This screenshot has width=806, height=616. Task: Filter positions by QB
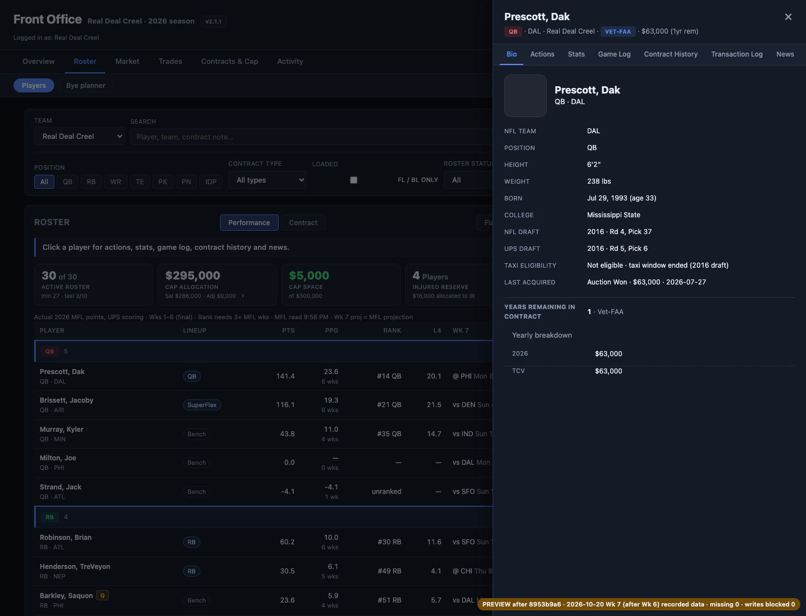click(x=68, y=181)
